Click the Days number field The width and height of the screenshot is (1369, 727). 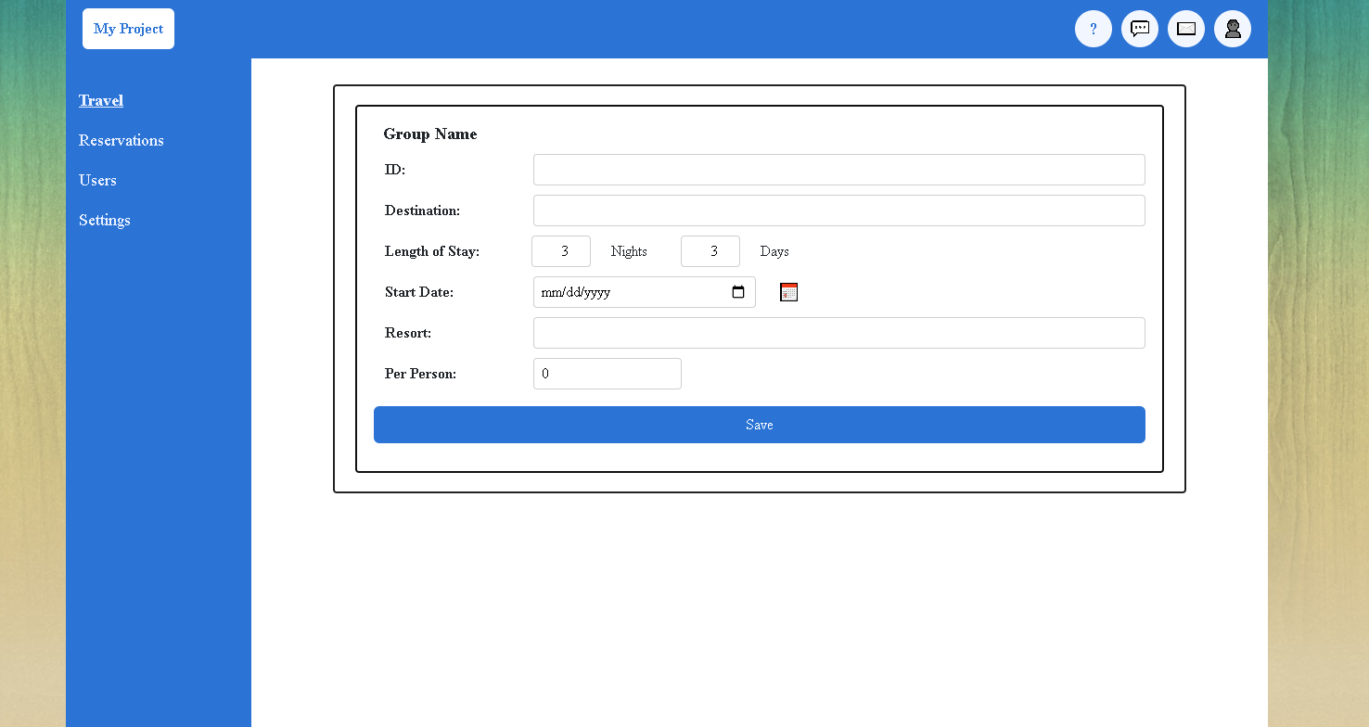point(710,251)
